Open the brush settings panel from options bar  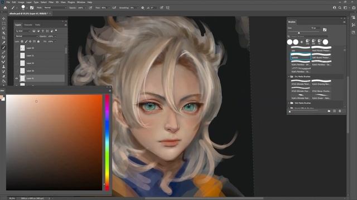(x=32, y=8)
